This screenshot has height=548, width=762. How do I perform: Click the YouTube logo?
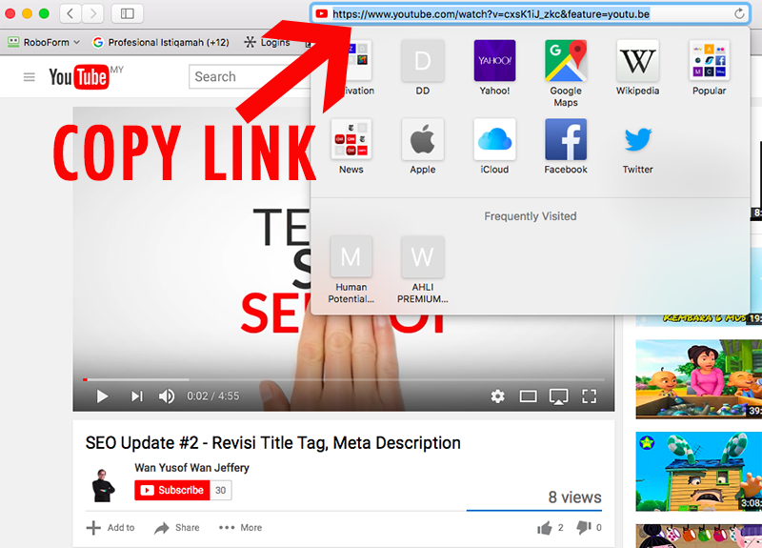[80, 77]
